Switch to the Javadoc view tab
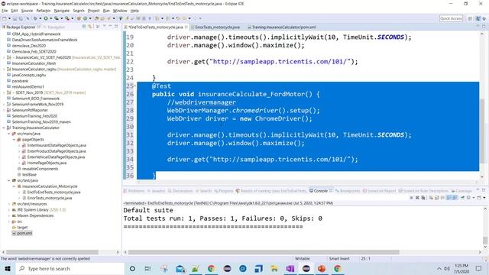The image size is (489, 275). pyautogui.click(x=156, y=191)
